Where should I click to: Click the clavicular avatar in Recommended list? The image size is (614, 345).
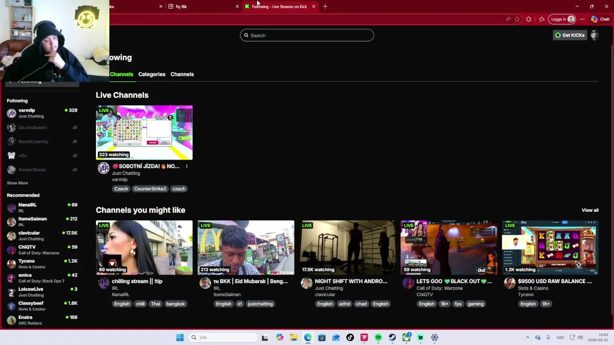click(12, 236)
